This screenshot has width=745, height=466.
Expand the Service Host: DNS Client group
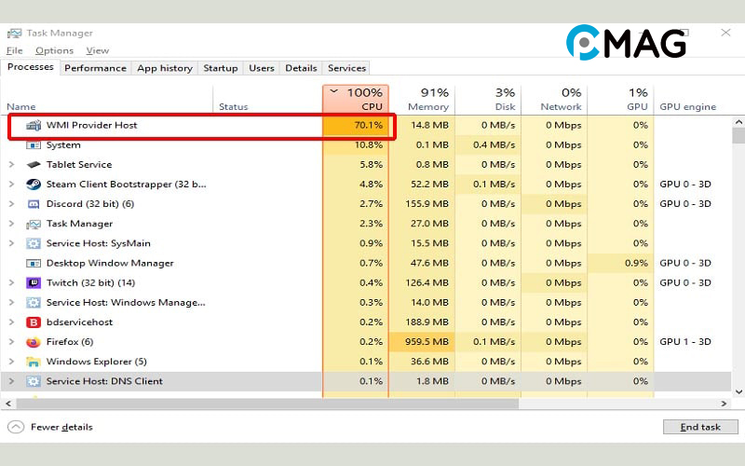(x=11, y=381)
